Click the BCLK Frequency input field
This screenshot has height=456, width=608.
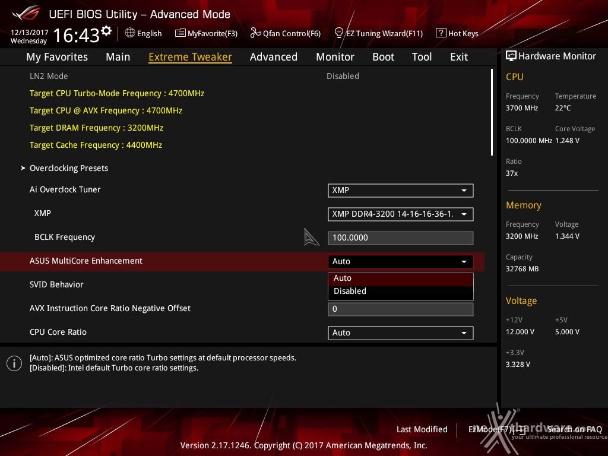point(401,237)
